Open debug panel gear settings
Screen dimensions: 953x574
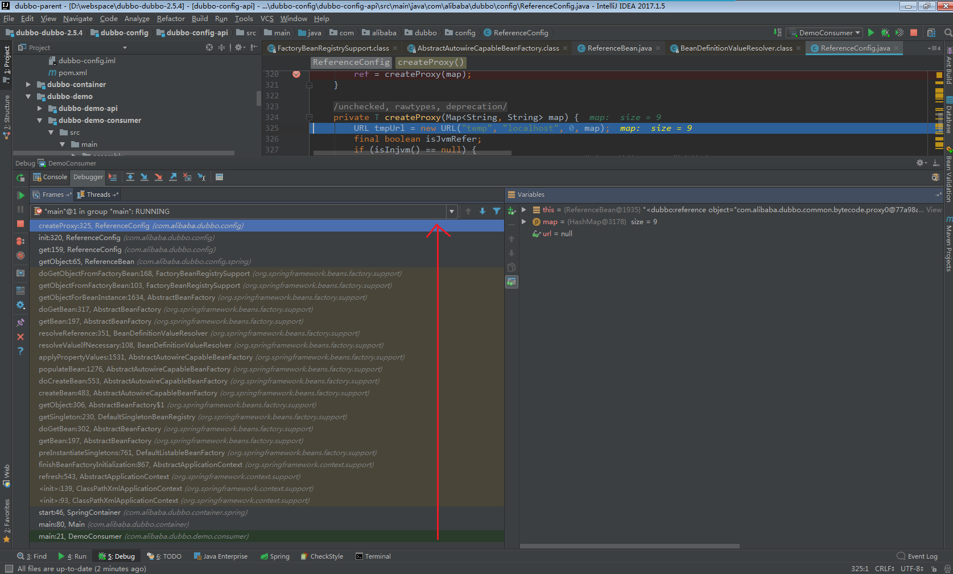(922, 163)
